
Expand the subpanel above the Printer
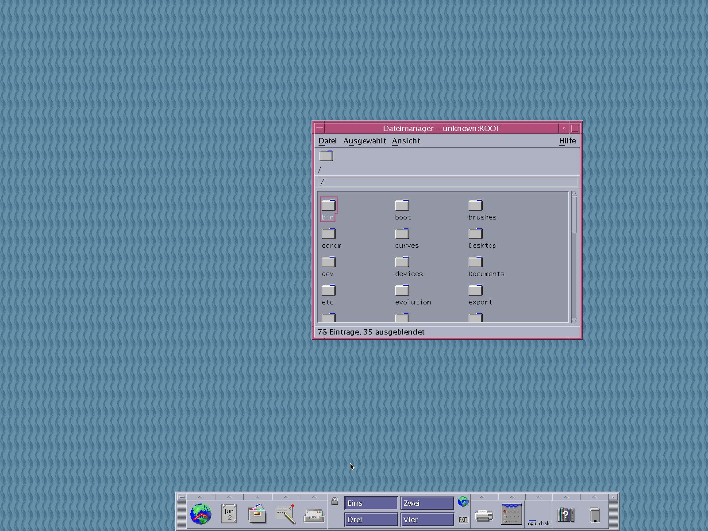pos(482,497)
